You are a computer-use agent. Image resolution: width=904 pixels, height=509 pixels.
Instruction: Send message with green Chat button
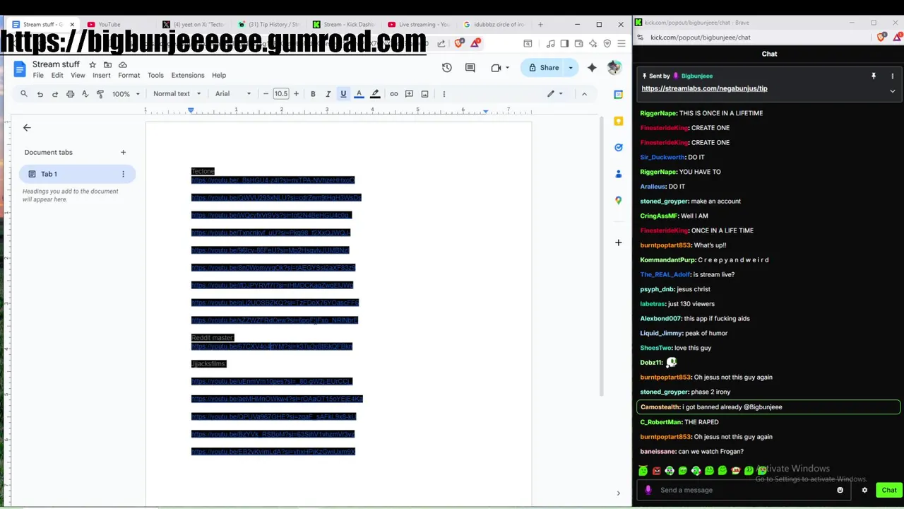coord(888,490)
